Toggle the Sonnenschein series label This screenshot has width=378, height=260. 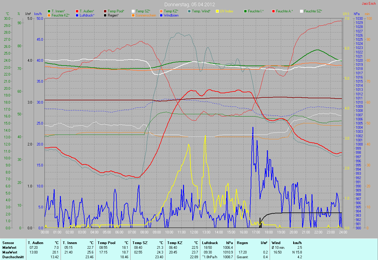[x=146, y=15]
